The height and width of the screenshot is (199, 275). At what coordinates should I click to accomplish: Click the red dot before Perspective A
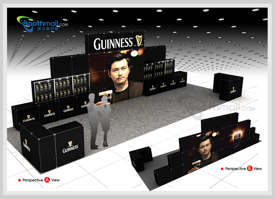(19, 180)
